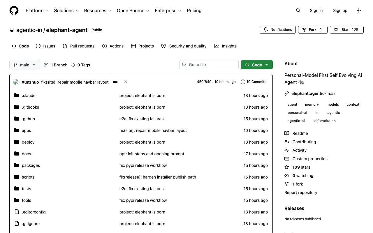Open the Security and quality tab
This screenshot has height=233, width=373.
[184, 46]
